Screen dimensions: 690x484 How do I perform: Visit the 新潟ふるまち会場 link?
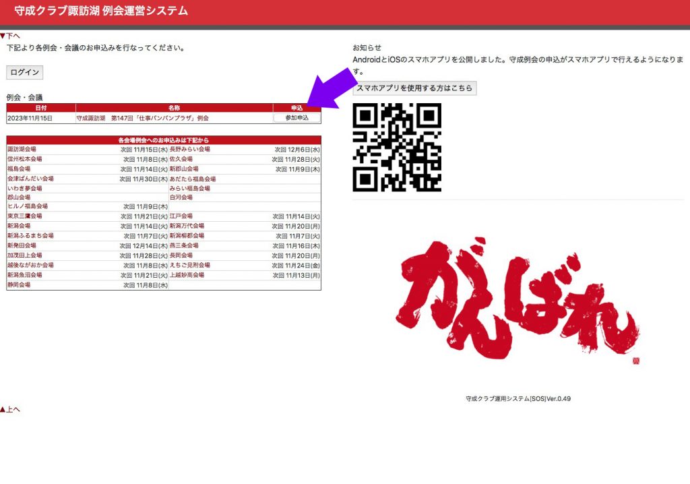(x=30, y=236)
